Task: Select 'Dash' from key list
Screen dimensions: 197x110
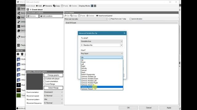Action: [102, 72]
